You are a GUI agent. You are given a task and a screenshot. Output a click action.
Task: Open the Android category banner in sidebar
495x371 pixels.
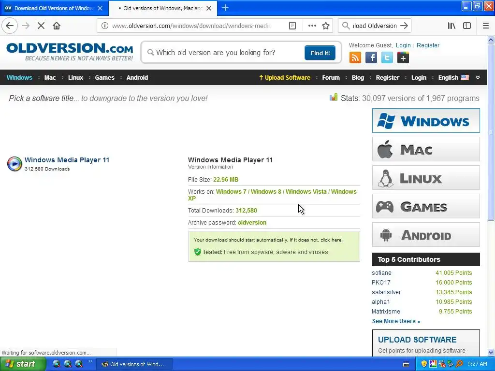click(426, 235)
